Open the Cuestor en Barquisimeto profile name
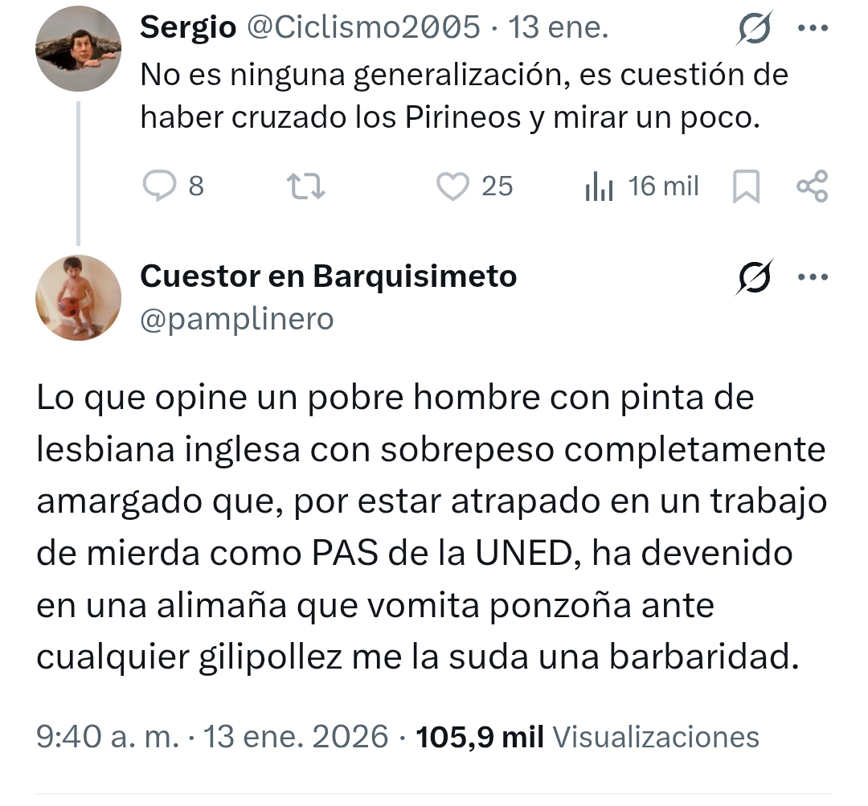 point(328,276)
